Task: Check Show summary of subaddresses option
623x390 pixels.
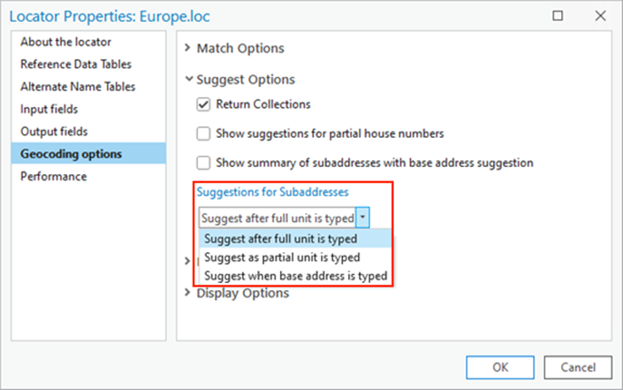Action: point(204,164)
